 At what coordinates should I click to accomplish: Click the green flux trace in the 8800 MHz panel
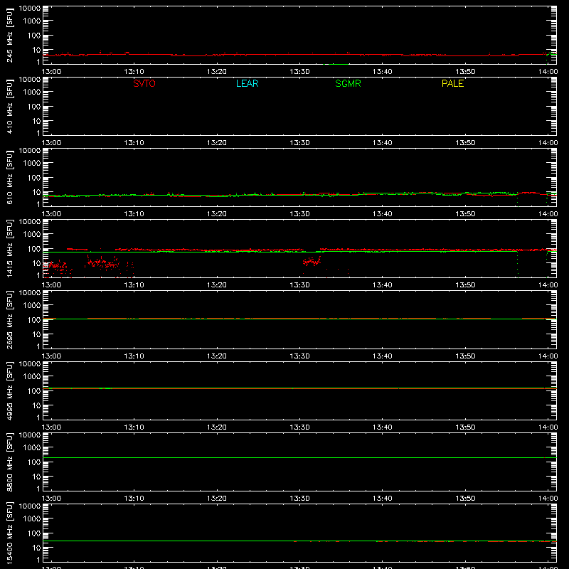coord(299,457)
